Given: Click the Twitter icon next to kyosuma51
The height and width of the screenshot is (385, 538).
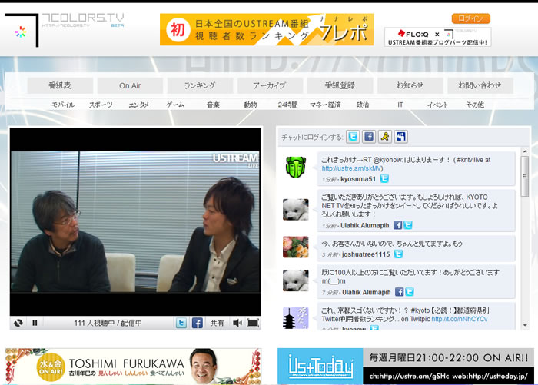Looking at the screenshot, I should (384, 179).
